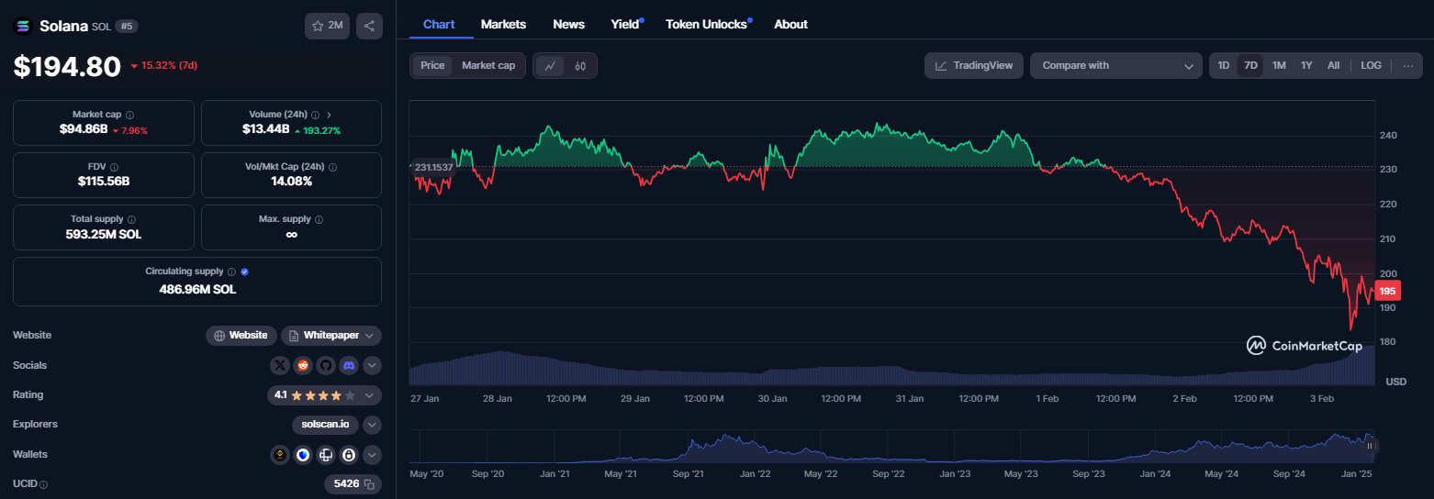Select the Market cap toggle
Screen dimensions: 1434x499
click(488, 65)
